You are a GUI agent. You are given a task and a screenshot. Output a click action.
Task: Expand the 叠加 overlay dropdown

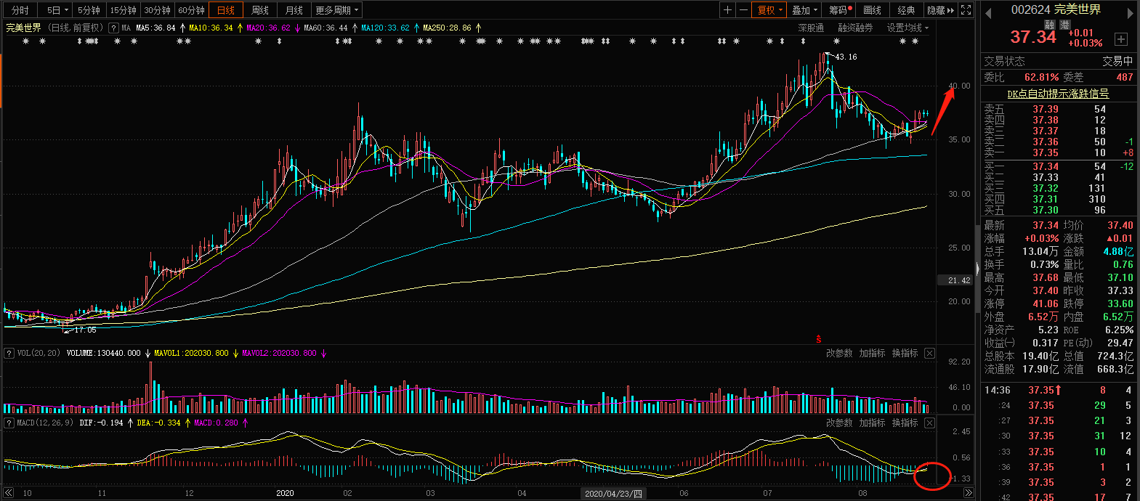tap(804, 10)
